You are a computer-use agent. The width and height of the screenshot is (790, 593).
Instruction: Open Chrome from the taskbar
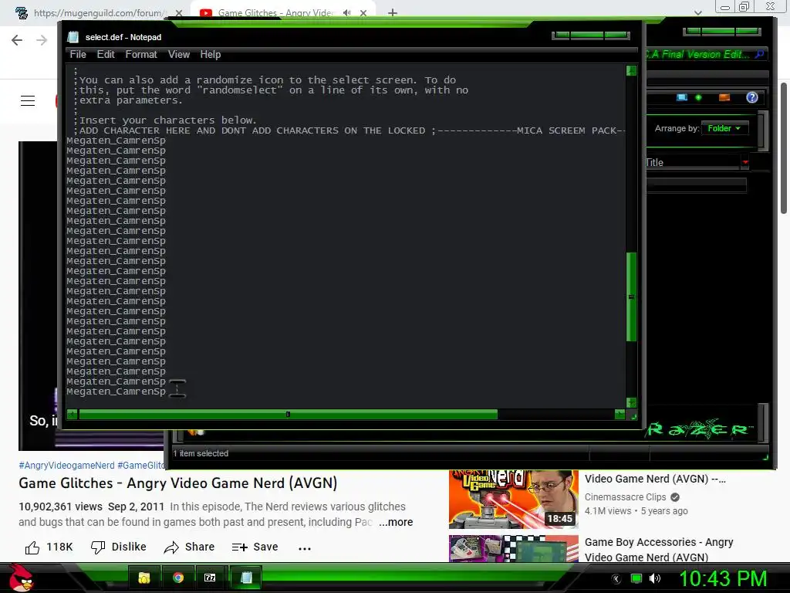(x=178, y=578)
